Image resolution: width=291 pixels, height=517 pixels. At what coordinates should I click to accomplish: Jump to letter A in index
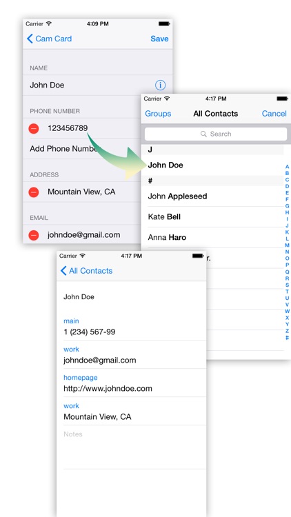[287, 167]
